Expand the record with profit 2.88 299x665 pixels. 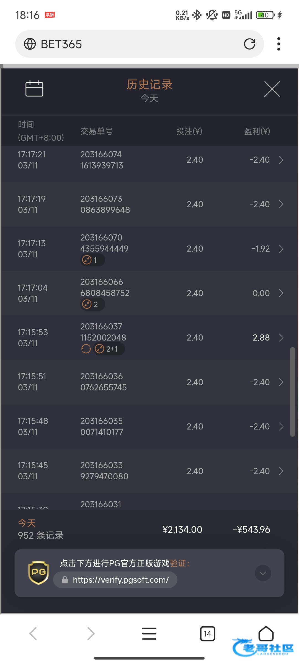[x=281, y=337]
